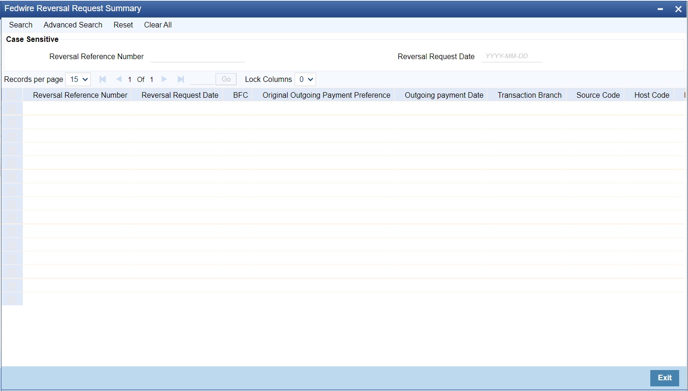Screen dimensions: 688x391
Task: Go to previous page of records
Action: (119, 79)
